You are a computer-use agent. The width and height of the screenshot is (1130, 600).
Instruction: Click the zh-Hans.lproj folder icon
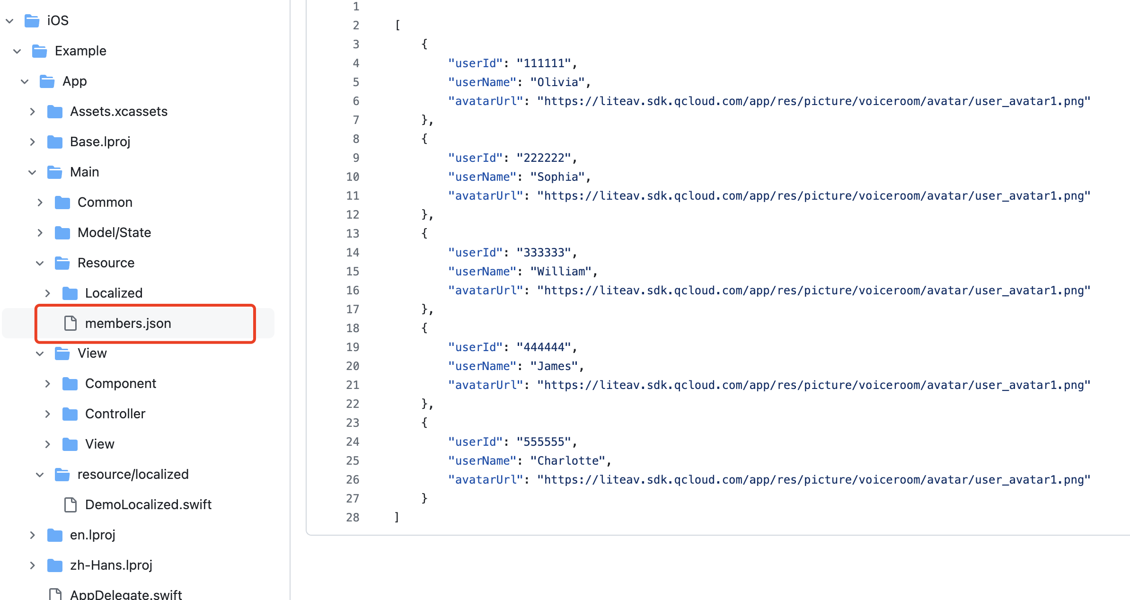pyautogui.click(x=55, y=565)
